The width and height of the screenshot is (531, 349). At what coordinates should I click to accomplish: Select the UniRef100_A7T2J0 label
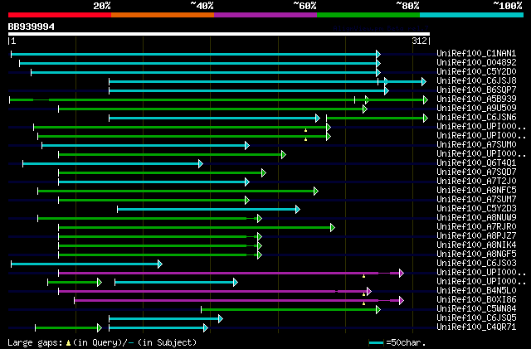[x=476, y=181]
